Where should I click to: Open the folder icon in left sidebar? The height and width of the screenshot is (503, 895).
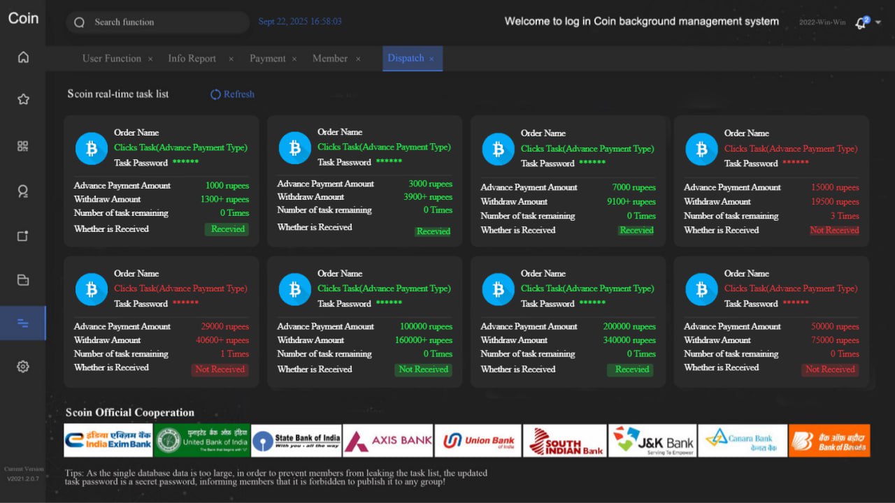[x=23, y=280]
